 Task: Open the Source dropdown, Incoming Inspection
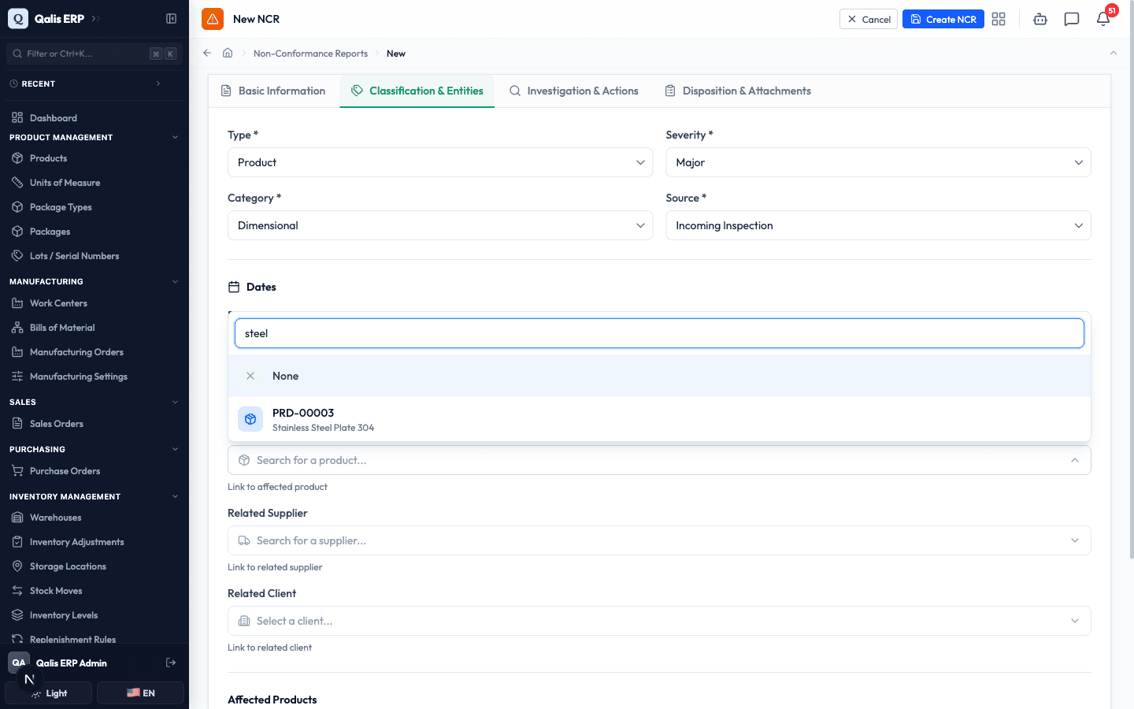pyautogui.click(x=879, y=225)
